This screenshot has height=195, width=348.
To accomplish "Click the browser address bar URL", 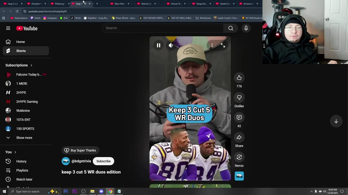I will [48, 11].
